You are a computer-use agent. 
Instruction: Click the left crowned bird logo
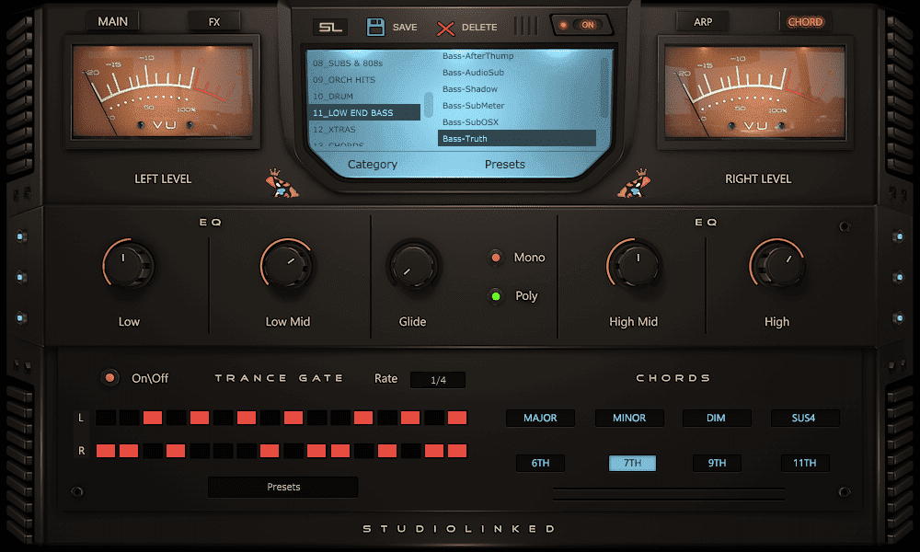pos(281,183)
